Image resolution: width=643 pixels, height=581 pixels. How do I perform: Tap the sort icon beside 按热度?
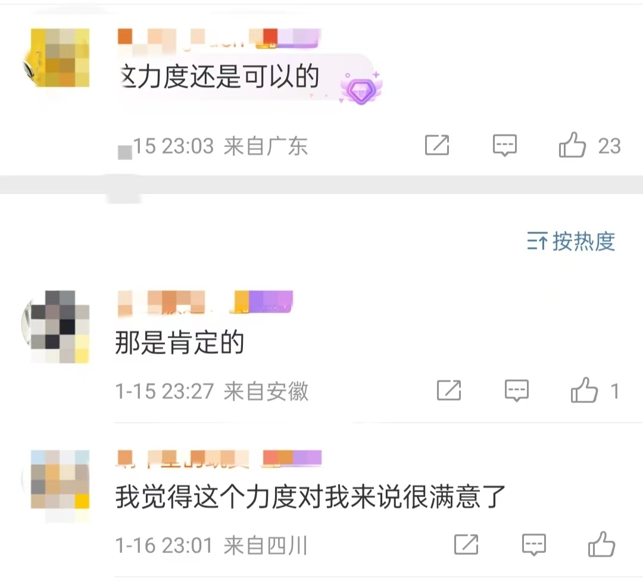tap(537, 241)
